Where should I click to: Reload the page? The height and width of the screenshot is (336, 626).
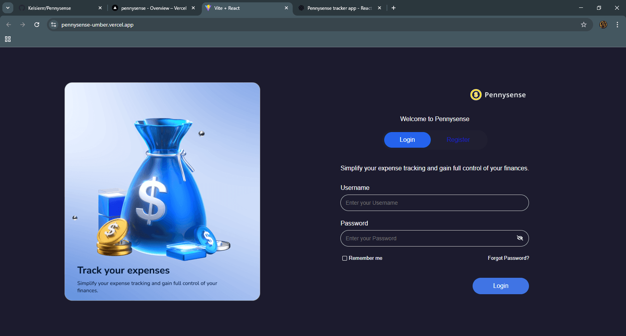(37, 25)
